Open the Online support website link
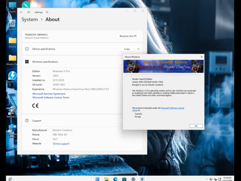 (x=61, y=144)
